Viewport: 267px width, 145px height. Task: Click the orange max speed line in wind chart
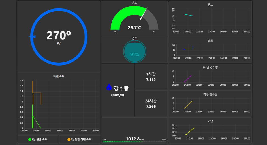click(37, 93)
